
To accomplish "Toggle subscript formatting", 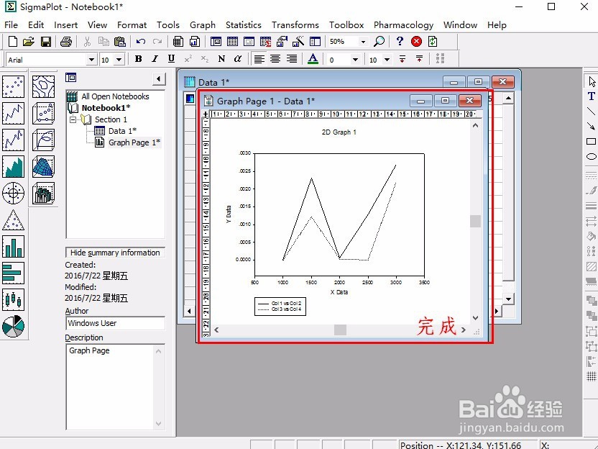I will coord(205,59).
